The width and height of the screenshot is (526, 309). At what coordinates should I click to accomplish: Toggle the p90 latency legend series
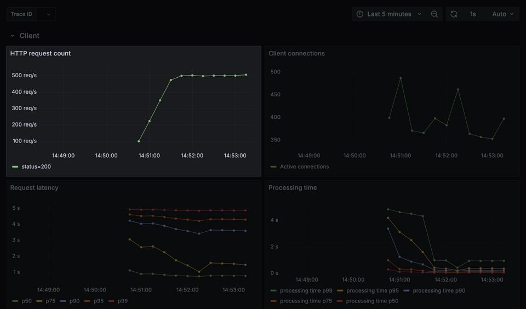75,301
